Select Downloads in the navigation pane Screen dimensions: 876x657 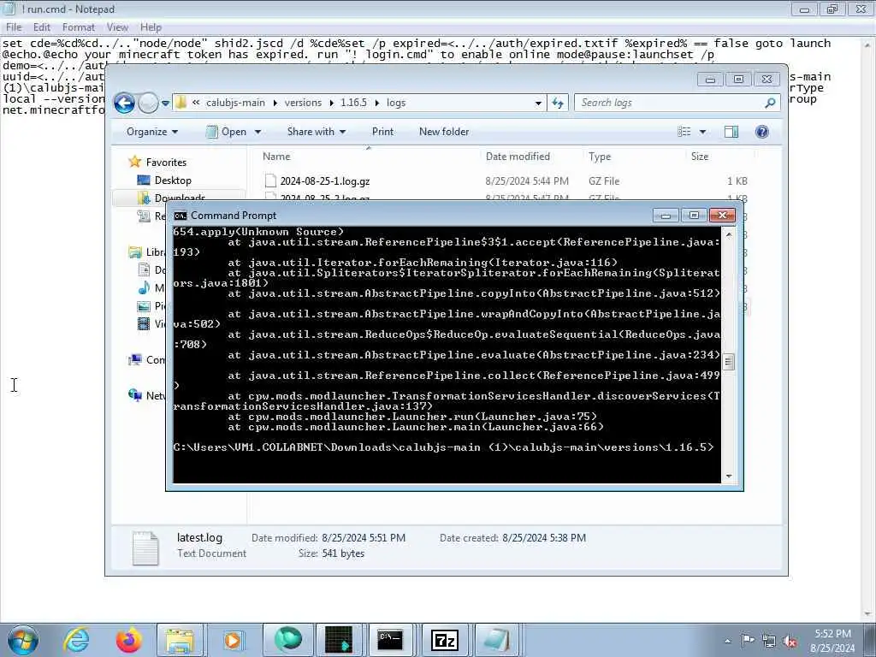(x=180, y=197)
